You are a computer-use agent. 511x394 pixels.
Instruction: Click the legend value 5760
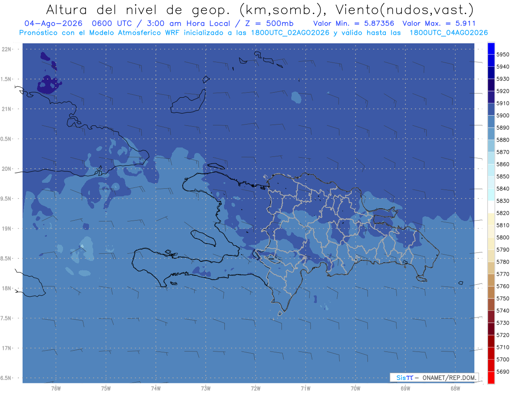point(502,286)
